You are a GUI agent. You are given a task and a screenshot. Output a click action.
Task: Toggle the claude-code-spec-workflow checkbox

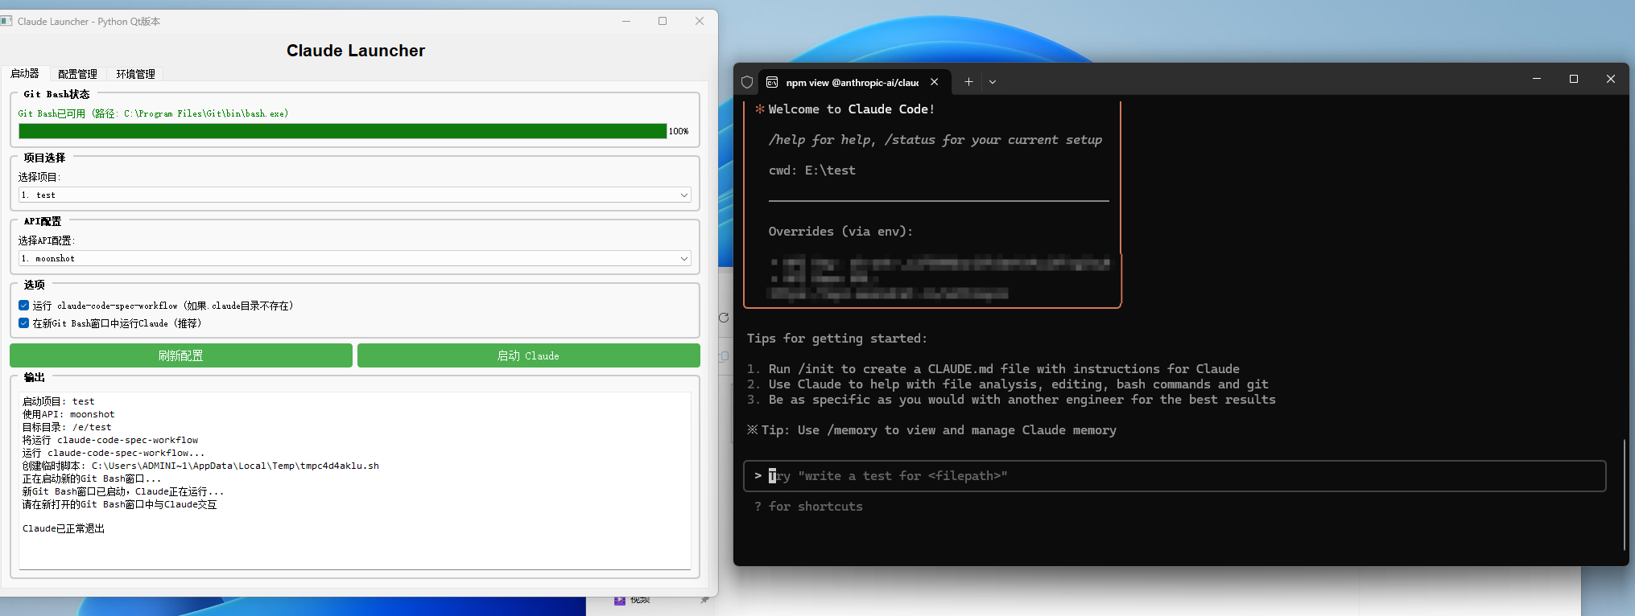[x=24, y=306]
